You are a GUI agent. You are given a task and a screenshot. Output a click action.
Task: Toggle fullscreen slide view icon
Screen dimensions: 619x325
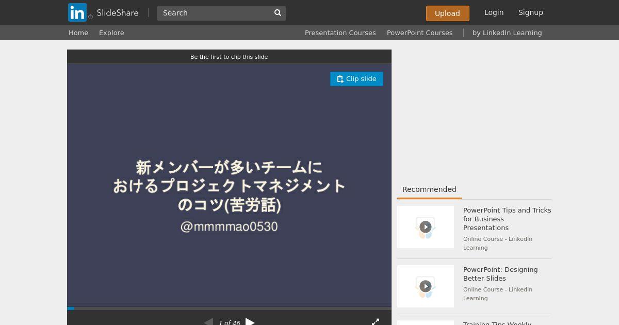(376, 322)
